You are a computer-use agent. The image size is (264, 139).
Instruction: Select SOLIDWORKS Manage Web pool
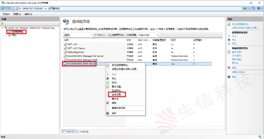coord(137,60)
